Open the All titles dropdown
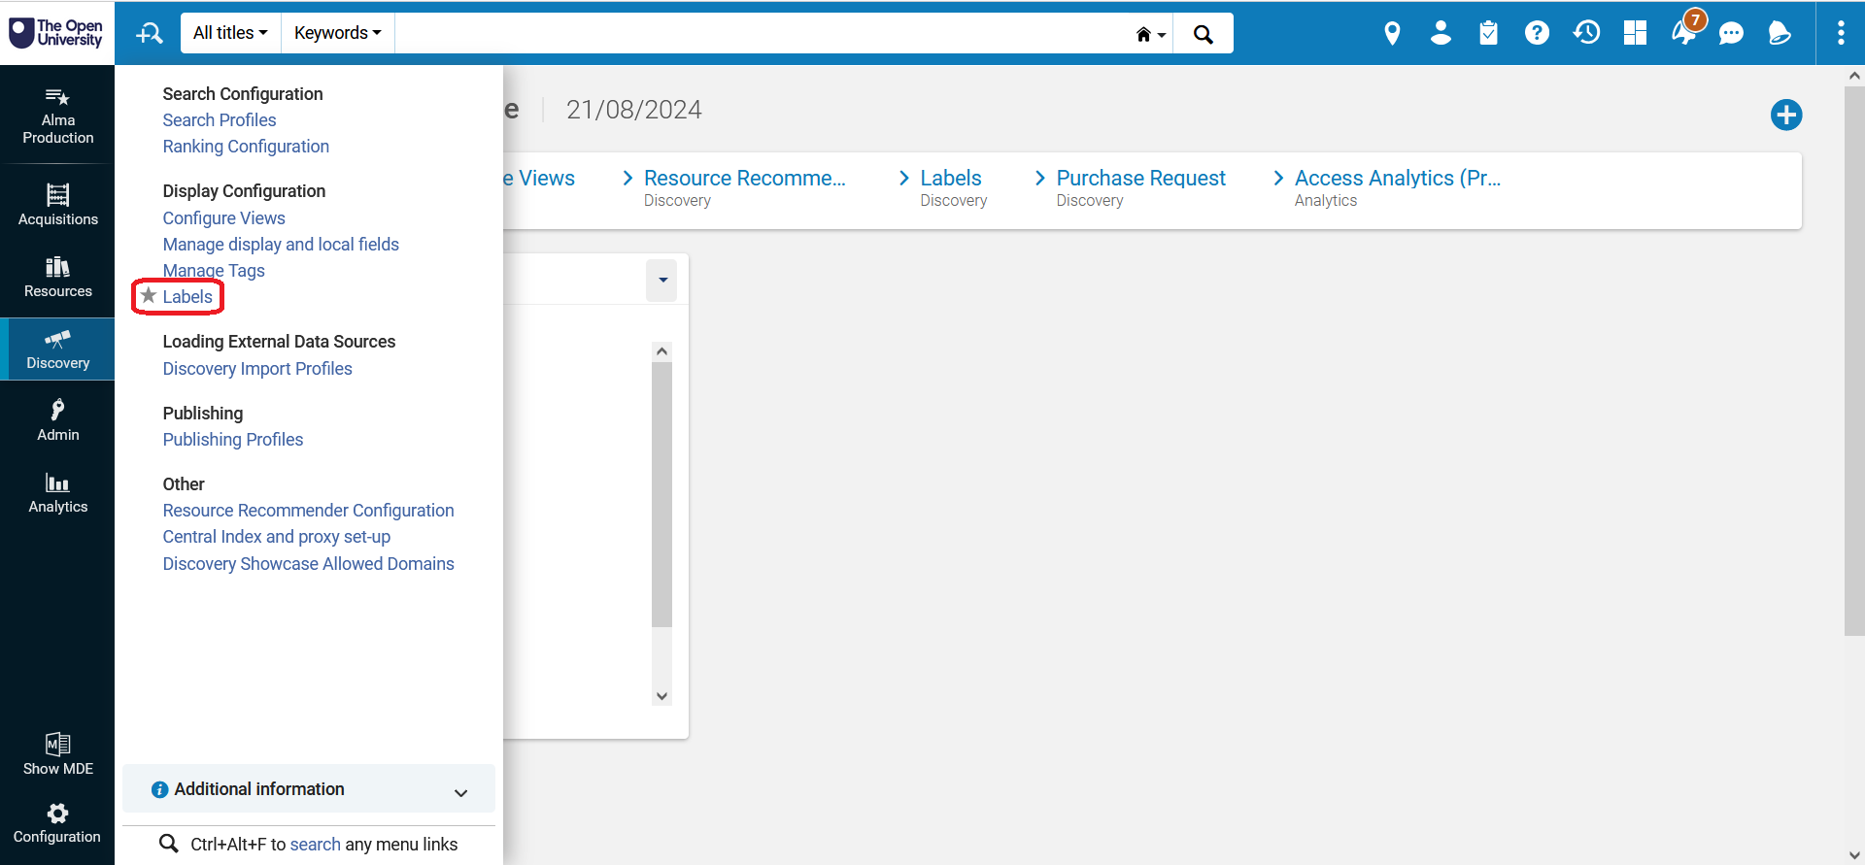 point(230,33)
